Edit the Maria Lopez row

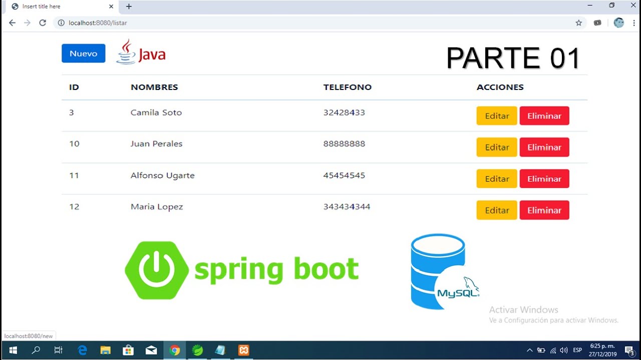click(x=497, y=210)
